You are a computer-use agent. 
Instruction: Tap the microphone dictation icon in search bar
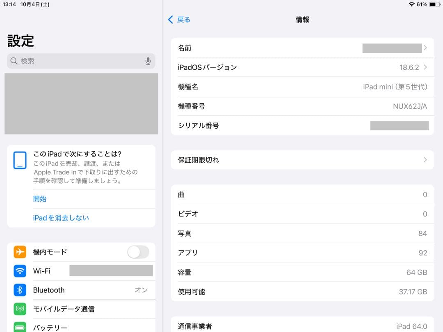tap(148, 61)
